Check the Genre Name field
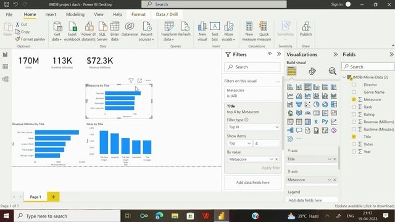 (x=354, y=92)
